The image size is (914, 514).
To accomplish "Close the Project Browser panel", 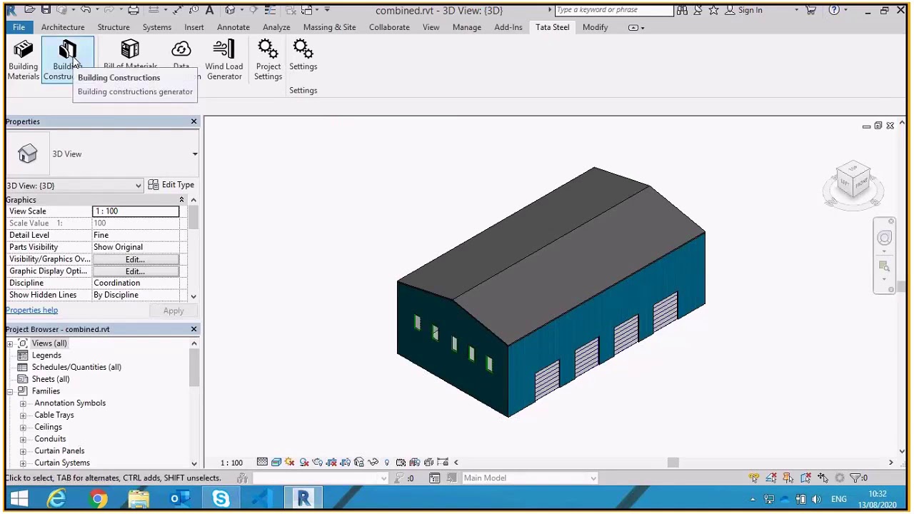I will tap(194, 329).
